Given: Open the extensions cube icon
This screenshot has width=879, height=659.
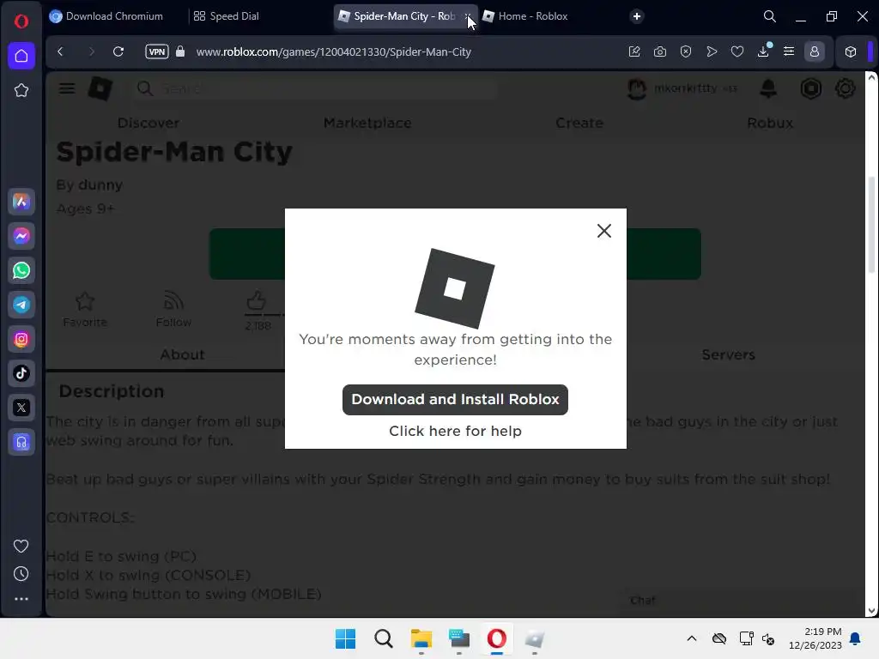Looking at the screenshot, I should coord(851,51).
